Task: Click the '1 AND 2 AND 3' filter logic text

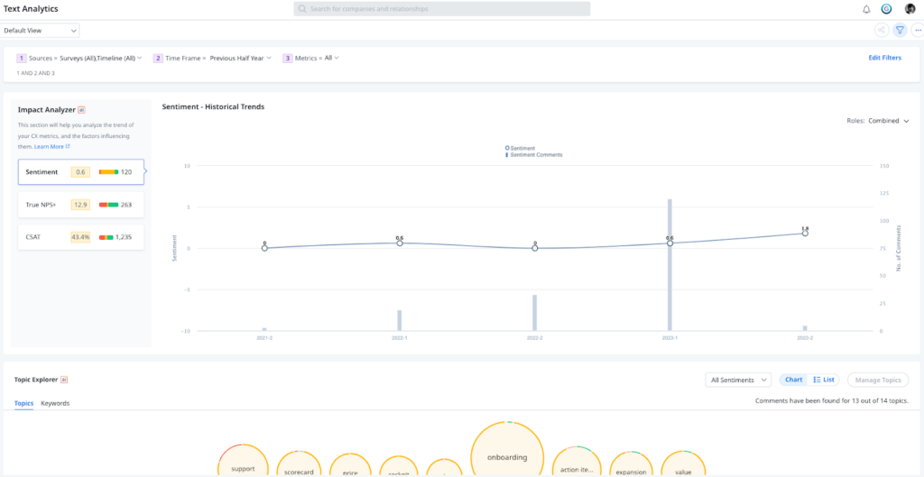Action: coord(36,73)
